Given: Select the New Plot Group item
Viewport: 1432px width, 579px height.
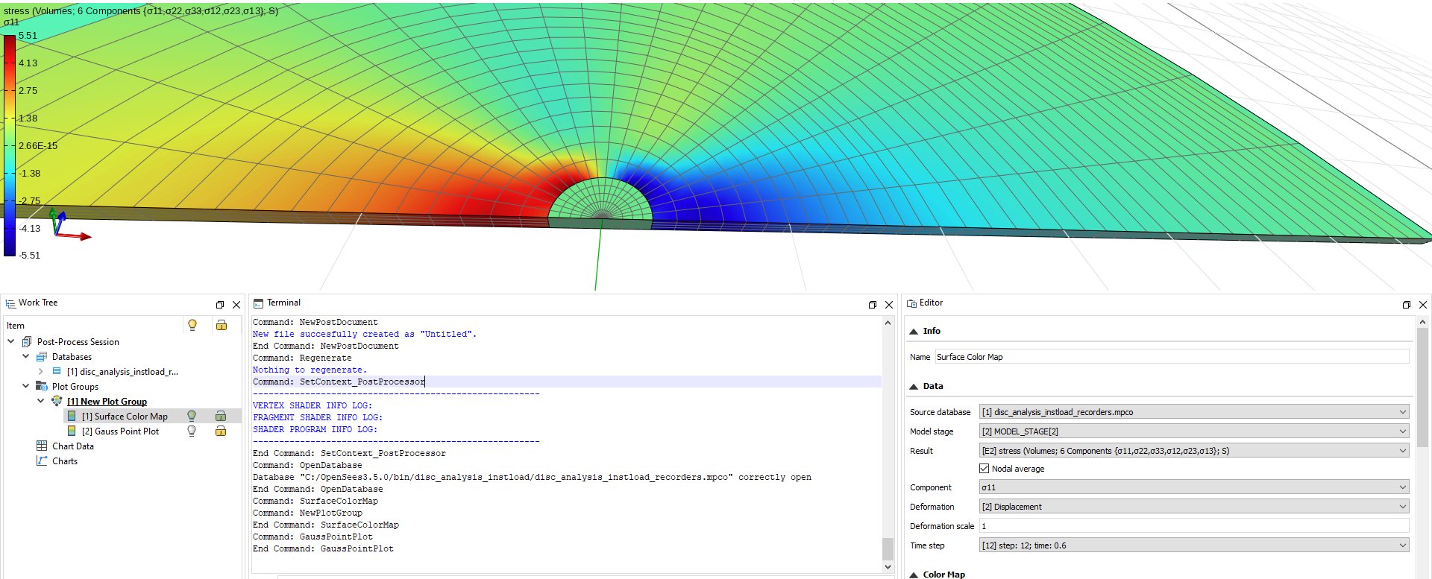Looking at the screenshot, I should pyautogui.click(x=107, y=402).
